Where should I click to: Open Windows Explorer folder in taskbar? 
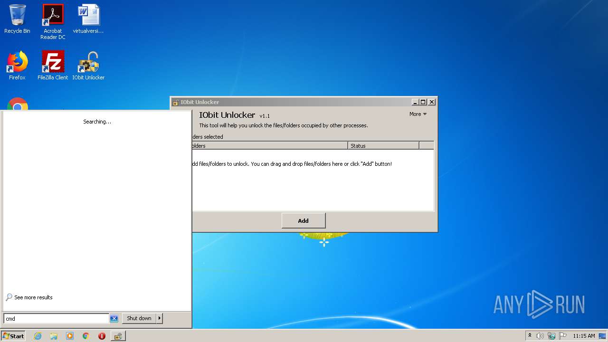click(54, 336)
